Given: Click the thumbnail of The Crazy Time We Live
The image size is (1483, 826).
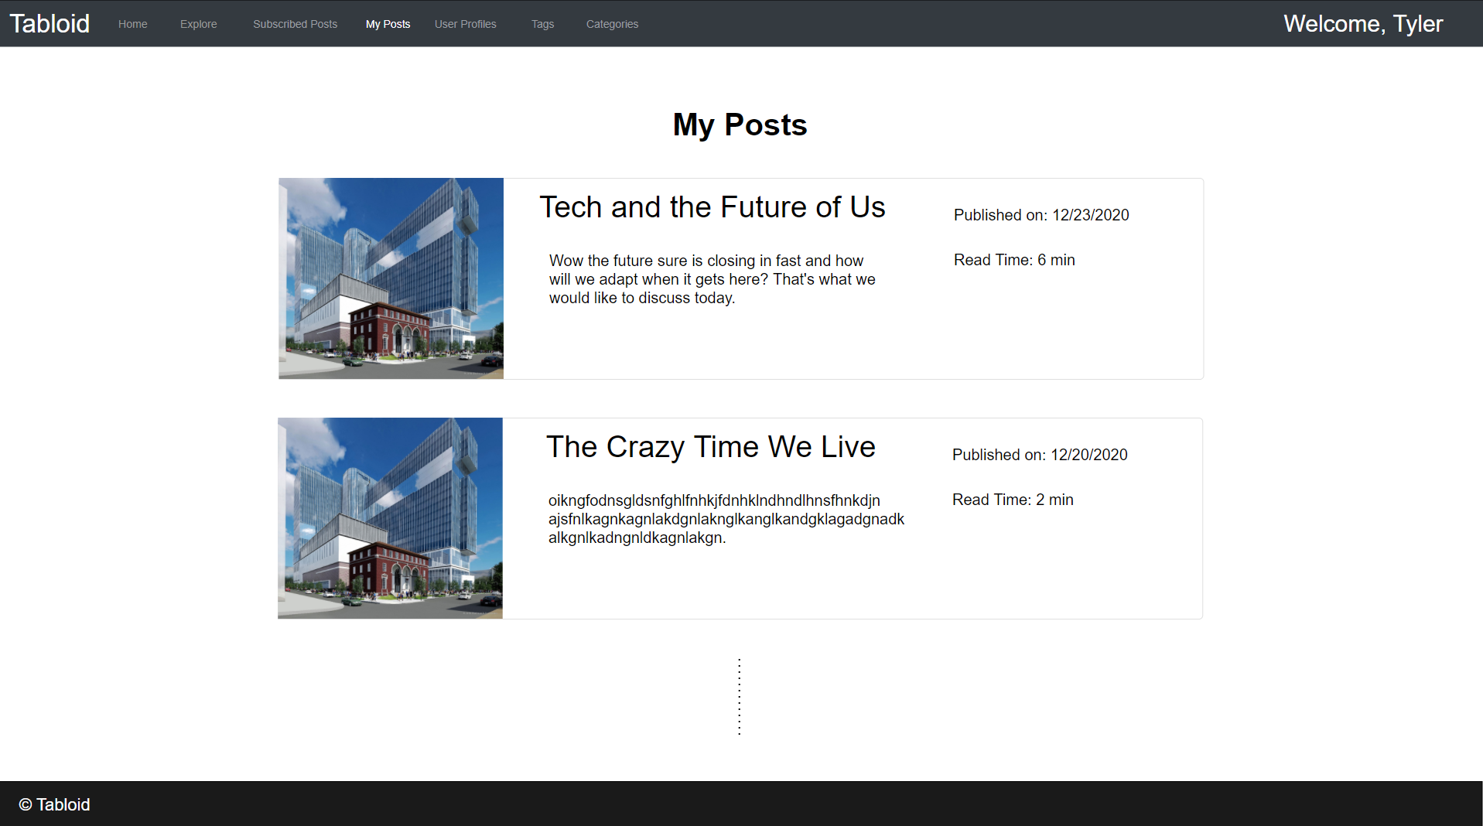Looking at the screenshot, I should [390, 518].
